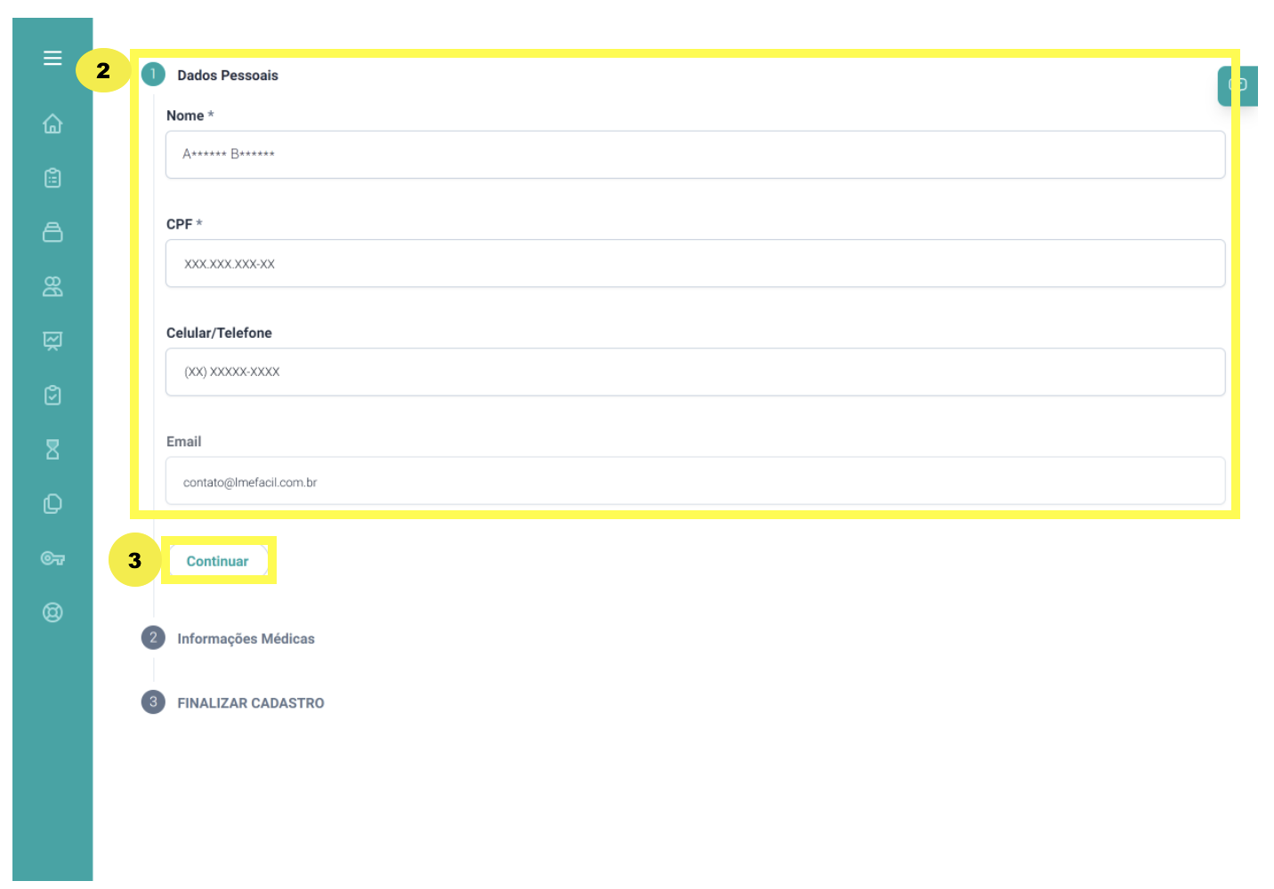
Task: Expand the FINALIZAR CADASTRO step
Action: click(250, 702)
